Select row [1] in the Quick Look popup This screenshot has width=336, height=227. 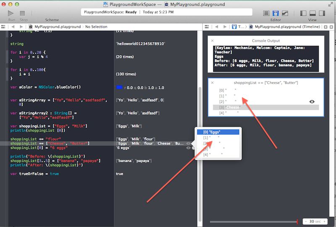(218, 137)
